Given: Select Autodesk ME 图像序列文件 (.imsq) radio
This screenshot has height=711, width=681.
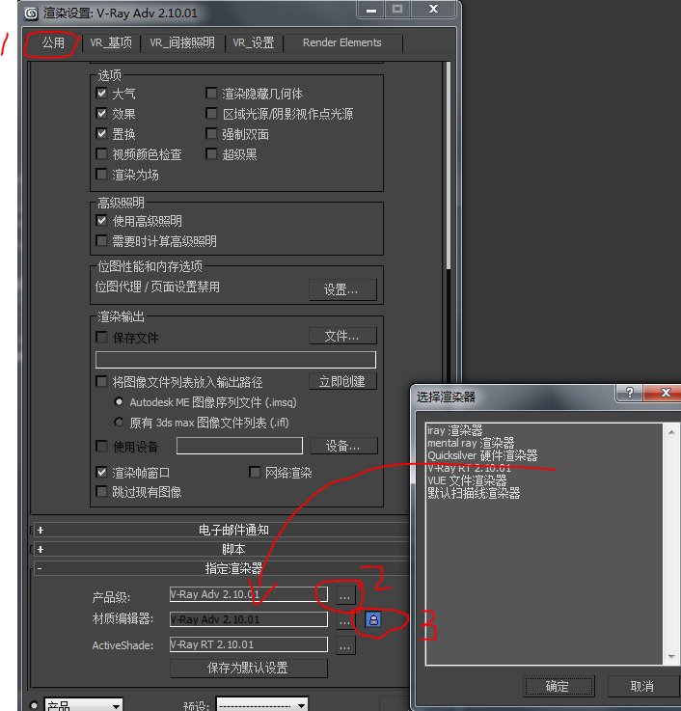Looking at the screenshot, I should [x=119, y=401].
